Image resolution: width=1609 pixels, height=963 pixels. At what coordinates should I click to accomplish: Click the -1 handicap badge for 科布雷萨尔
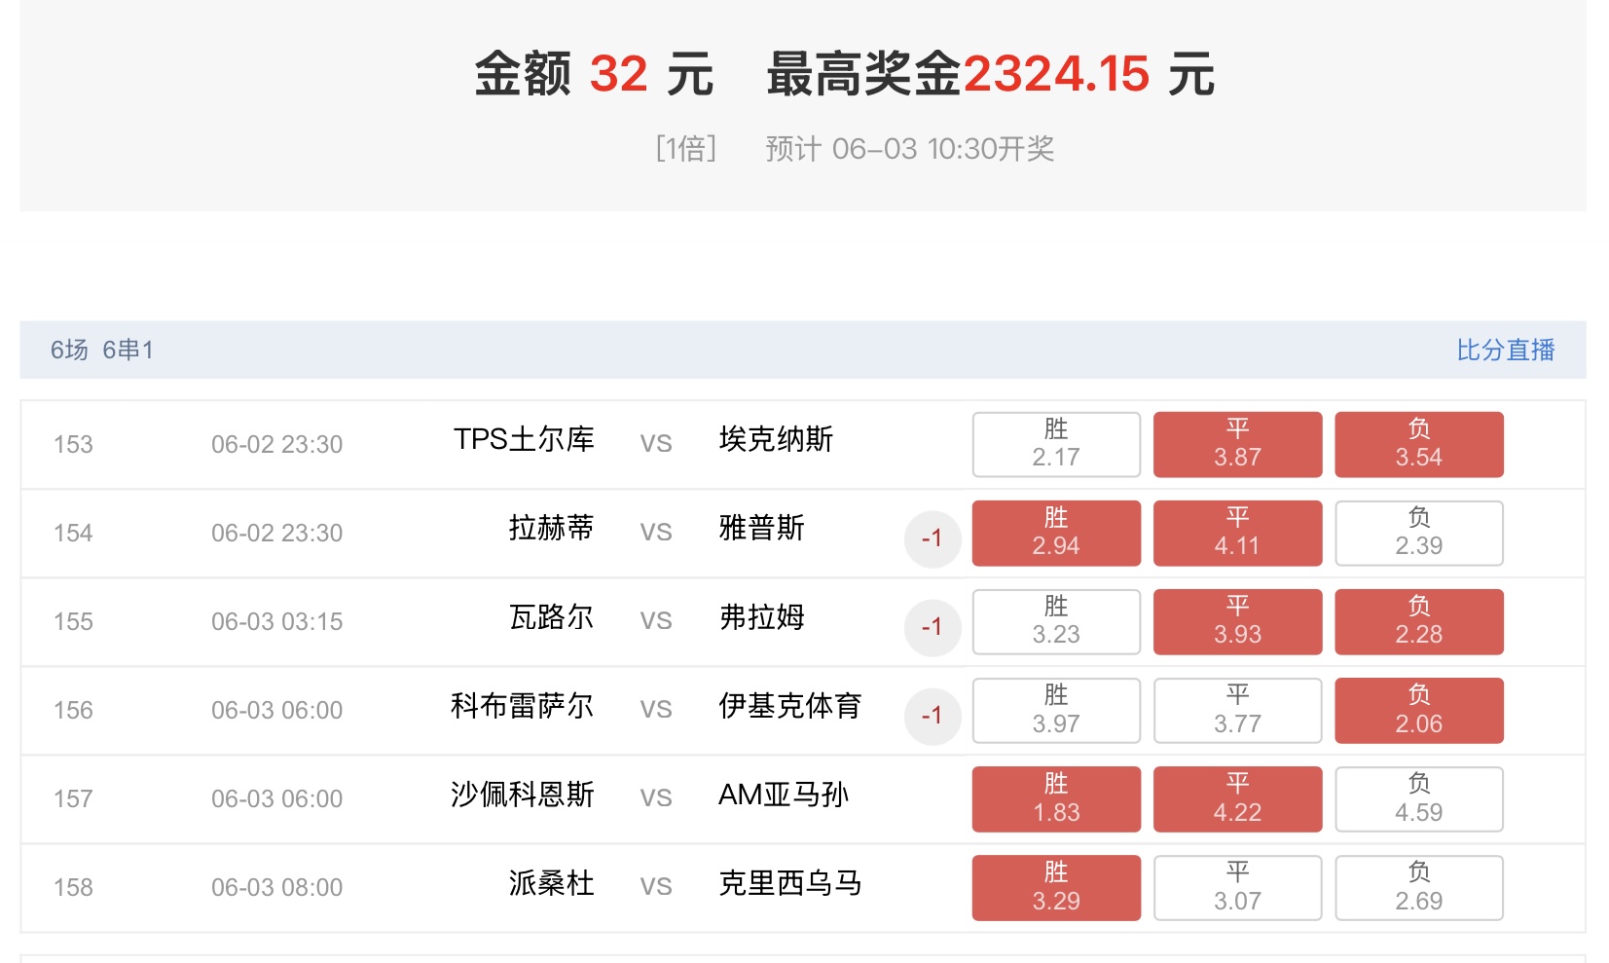coord(932,716)
